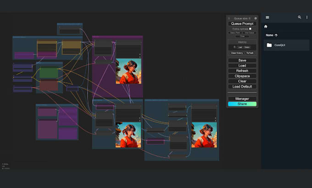Click the Clear History button
This screenshot has height=188, width=312.
pyautogui.click(x=237, y=53)
